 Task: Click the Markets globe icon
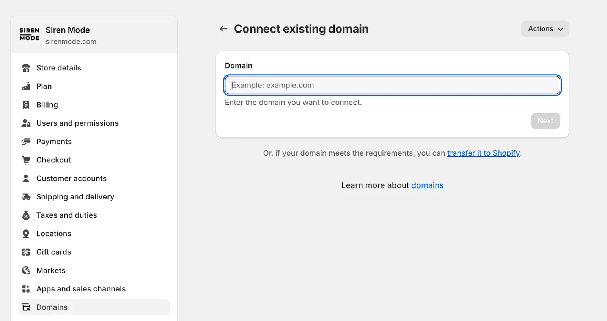(x=26, y=271)
